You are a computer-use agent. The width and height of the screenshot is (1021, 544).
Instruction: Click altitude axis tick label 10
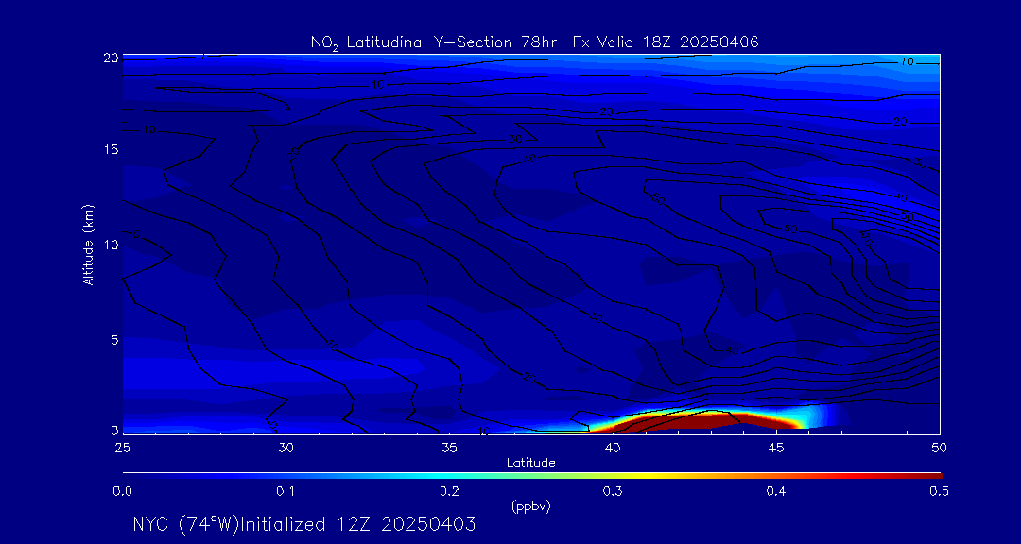(110, 244)
